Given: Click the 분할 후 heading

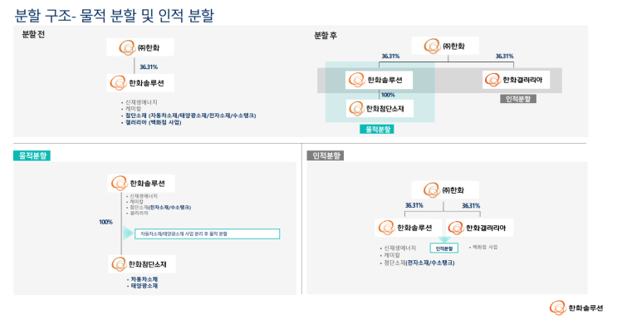Looking at the screenshot, I should click(x=326, y=36).
